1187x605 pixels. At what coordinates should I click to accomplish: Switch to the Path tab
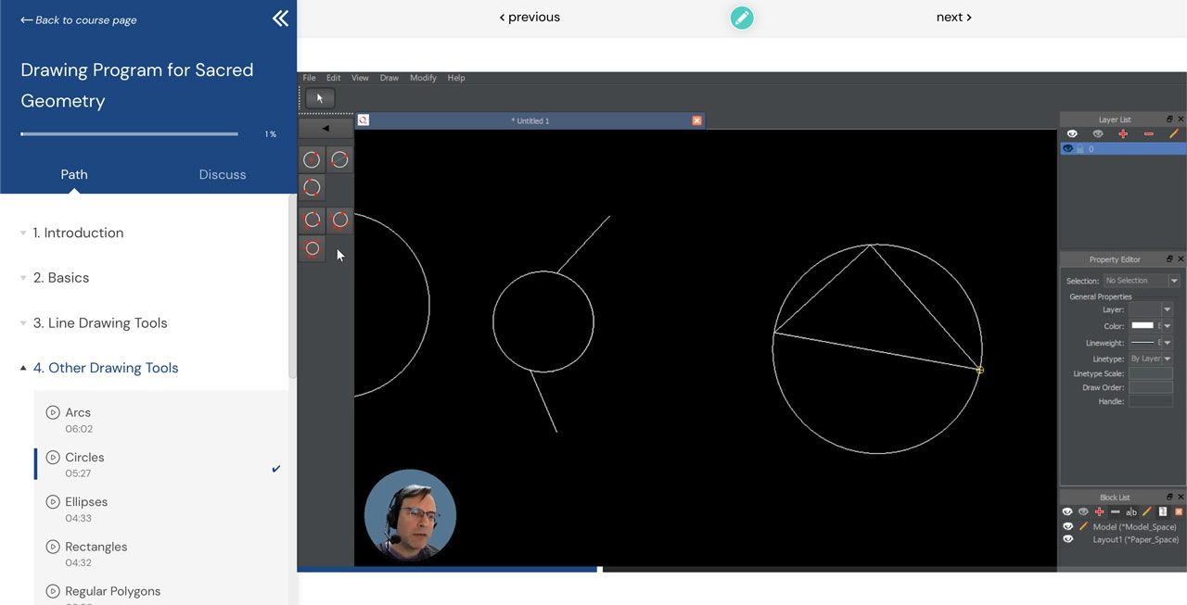pos(74,174)
